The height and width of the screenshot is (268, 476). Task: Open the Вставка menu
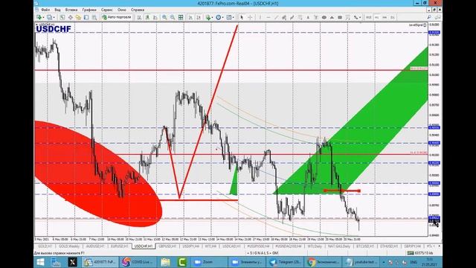point(71,10)
